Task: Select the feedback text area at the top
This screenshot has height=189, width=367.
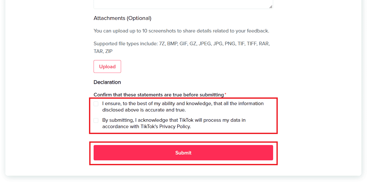Action: point(183,4)
